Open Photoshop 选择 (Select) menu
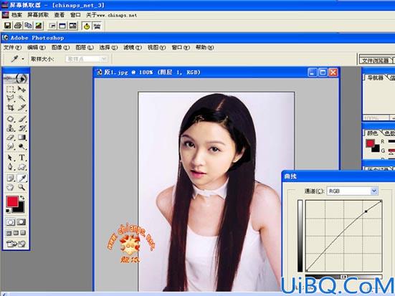 (x=108, y=47)
